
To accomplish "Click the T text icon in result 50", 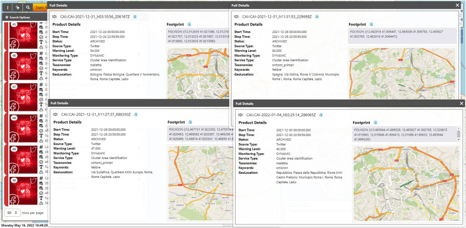I will (x=41, y=198).
